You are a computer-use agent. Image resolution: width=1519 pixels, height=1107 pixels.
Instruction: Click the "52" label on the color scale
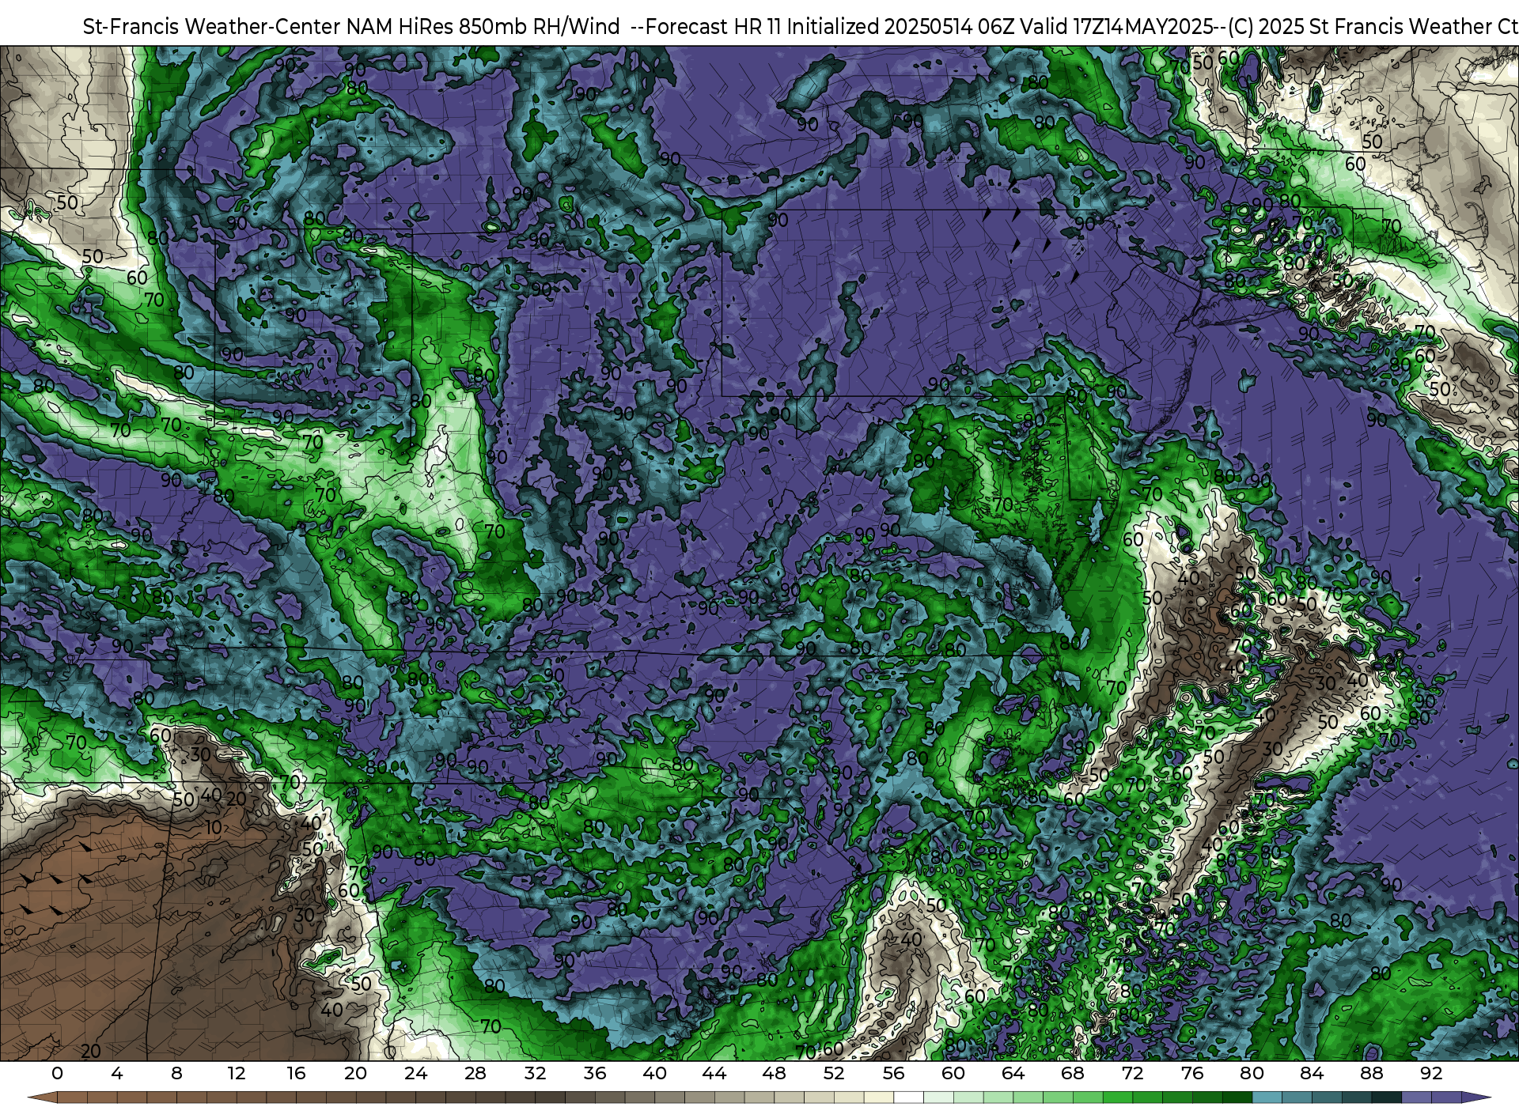tap(834, 1074)
